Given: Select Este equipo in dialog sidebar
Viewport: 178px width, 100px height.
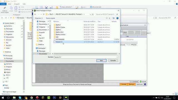Looking at the screenshot, I should point(41,48).
